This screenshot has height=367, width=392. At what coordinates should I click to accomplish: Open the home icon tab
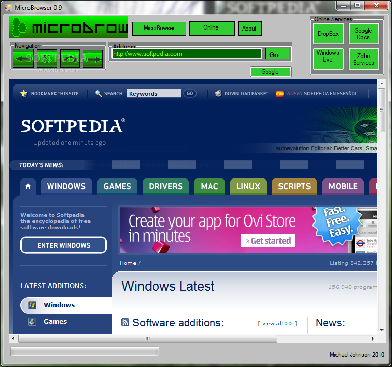(x=28, y=186)
